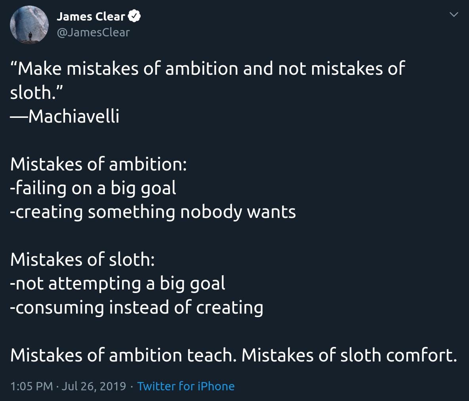469x401 pixels.
Task: Click the verified checkmark badge
Action: [134, 16]
